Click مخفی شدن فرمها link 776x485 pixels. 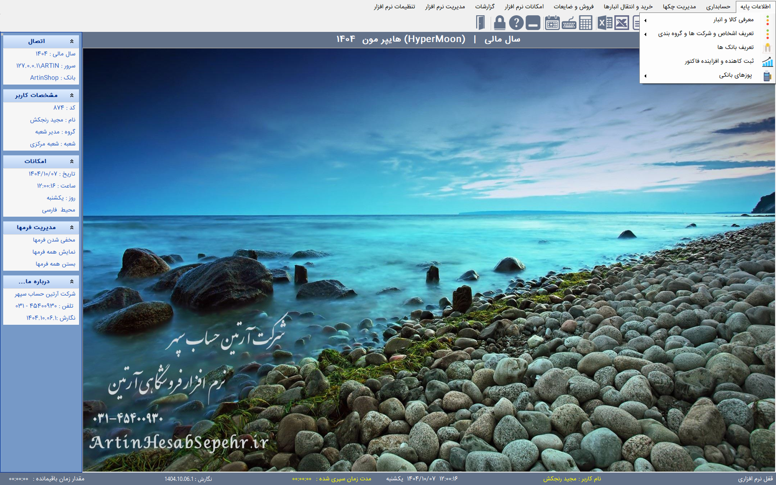point(54,240)
